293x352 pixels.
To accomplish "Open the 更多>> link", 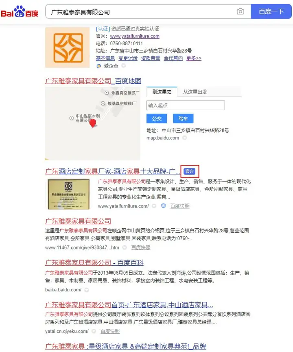I will click(194, 58).
